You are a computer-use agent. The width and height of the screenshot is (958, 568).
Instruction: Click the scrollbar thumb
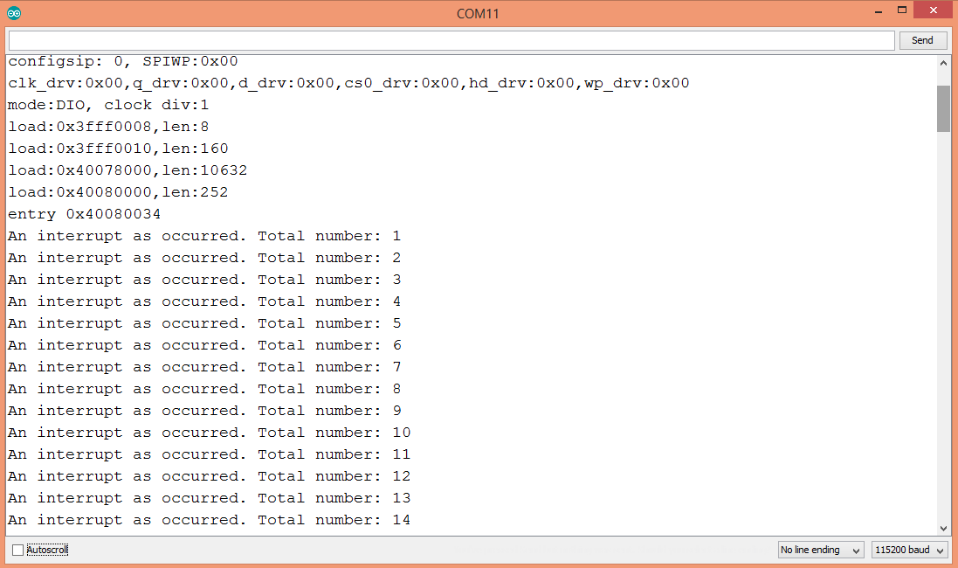coord(944,109)
